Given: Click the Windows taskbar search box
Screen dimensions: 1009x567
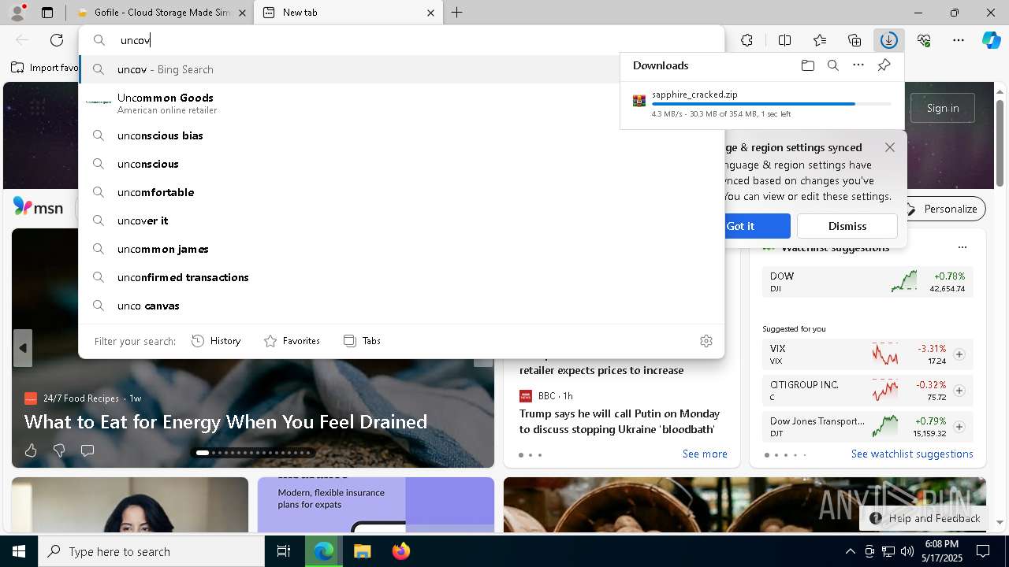Looking at the screenshot, I should pos(151,551).
